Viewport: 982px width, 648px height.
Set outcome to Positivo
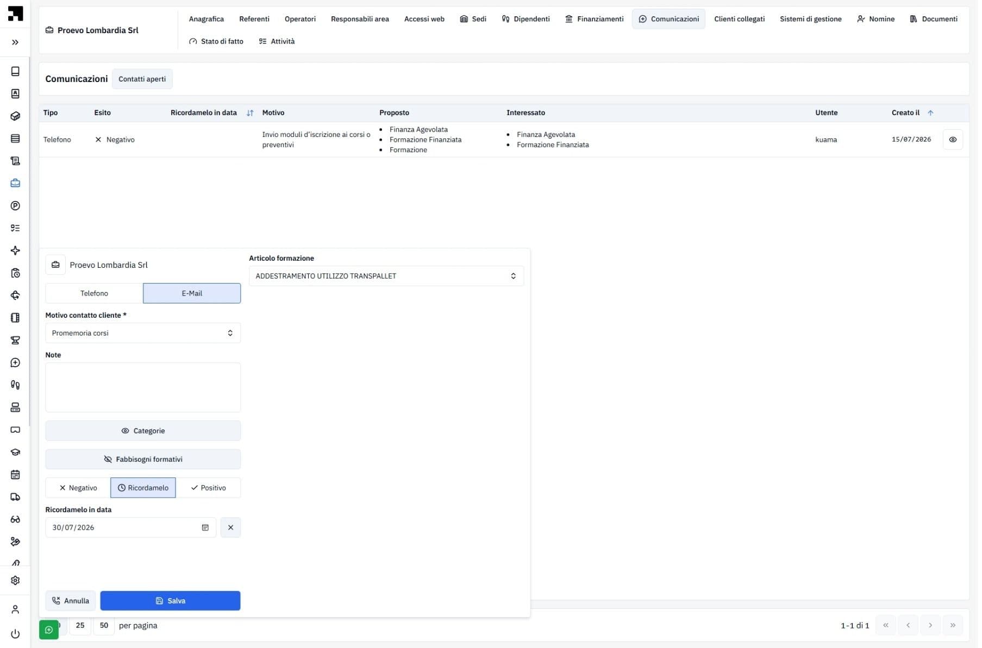tap(208, 488)
